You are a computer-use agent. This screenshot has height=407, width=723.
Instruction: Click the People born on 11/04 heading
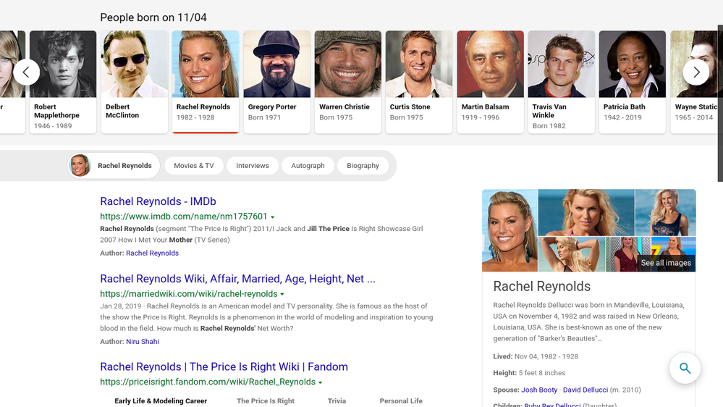(x=153, y=17)
